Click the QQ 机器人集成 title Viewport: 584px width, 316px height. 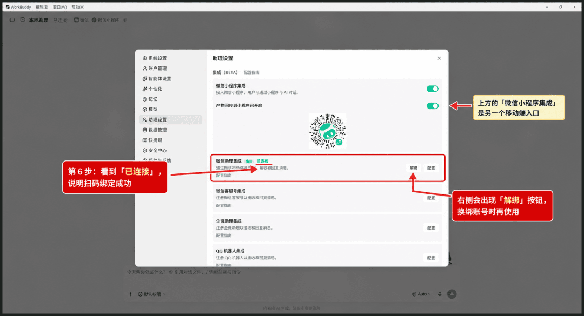(230, 251)
